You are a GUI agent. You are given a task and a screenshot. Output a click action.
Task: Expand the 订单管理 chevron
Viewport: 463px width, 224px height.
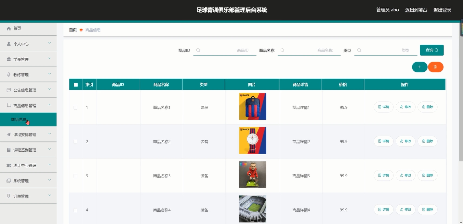49,195
